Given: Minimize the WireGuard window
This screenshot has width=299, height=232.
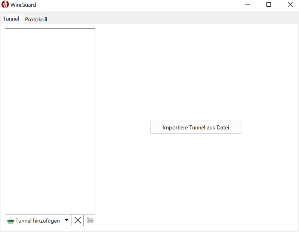Looking at the screenshot, I should pos(247,5).
